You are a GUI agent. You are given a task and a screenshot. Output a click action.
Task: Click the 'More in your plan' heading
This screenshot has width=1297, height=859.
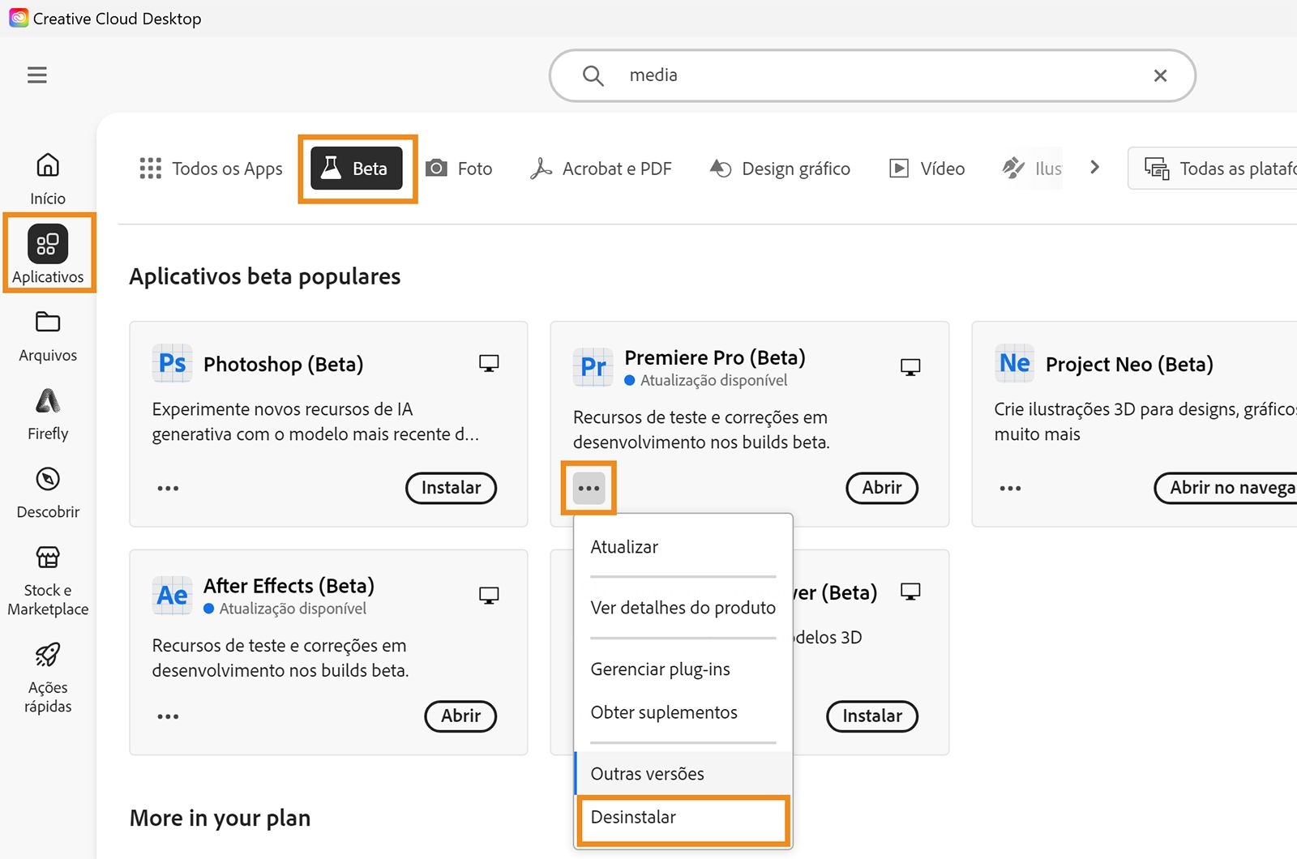click(x=220, y=818)
